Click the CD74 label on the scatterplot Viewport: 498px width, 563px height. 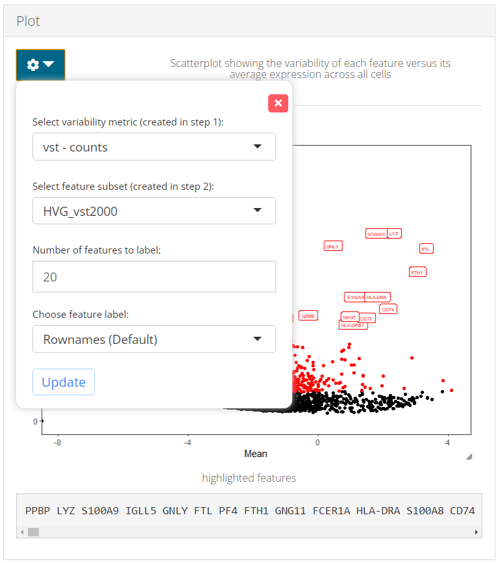pos(388,309)
